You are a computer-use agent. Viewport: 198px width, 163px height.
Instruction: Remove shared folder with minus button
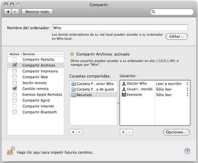(x=80, y=132)
